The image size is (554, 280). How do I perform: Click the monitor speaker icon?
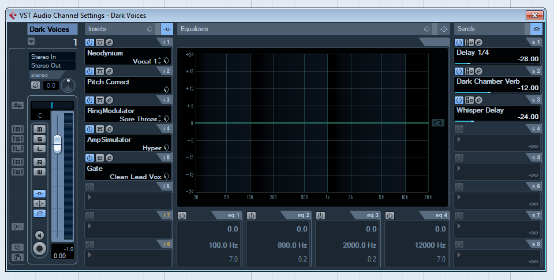click(39, 235)
